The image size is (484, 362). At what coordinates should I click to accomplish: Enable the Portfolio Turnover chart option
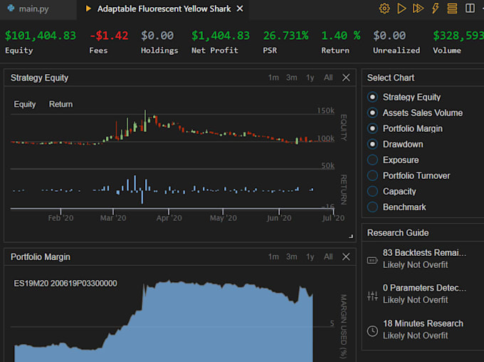point(372,175)
